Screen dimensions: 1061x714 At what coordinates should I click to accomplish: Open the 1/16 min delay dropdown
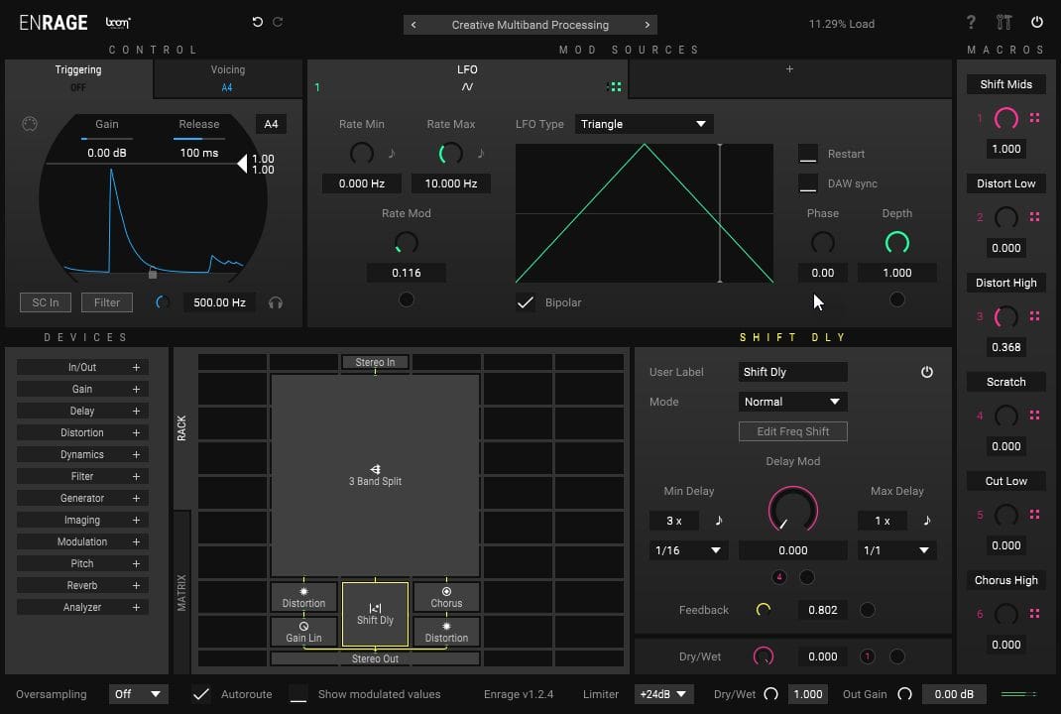click(x=688, y=550)
